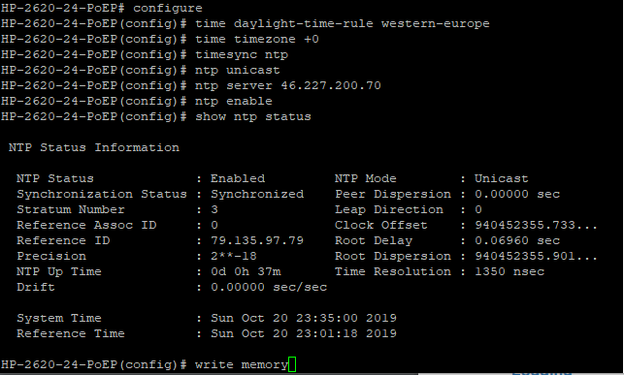
Task: Click the 'ntp enable' command
Action: click(234, 101)
